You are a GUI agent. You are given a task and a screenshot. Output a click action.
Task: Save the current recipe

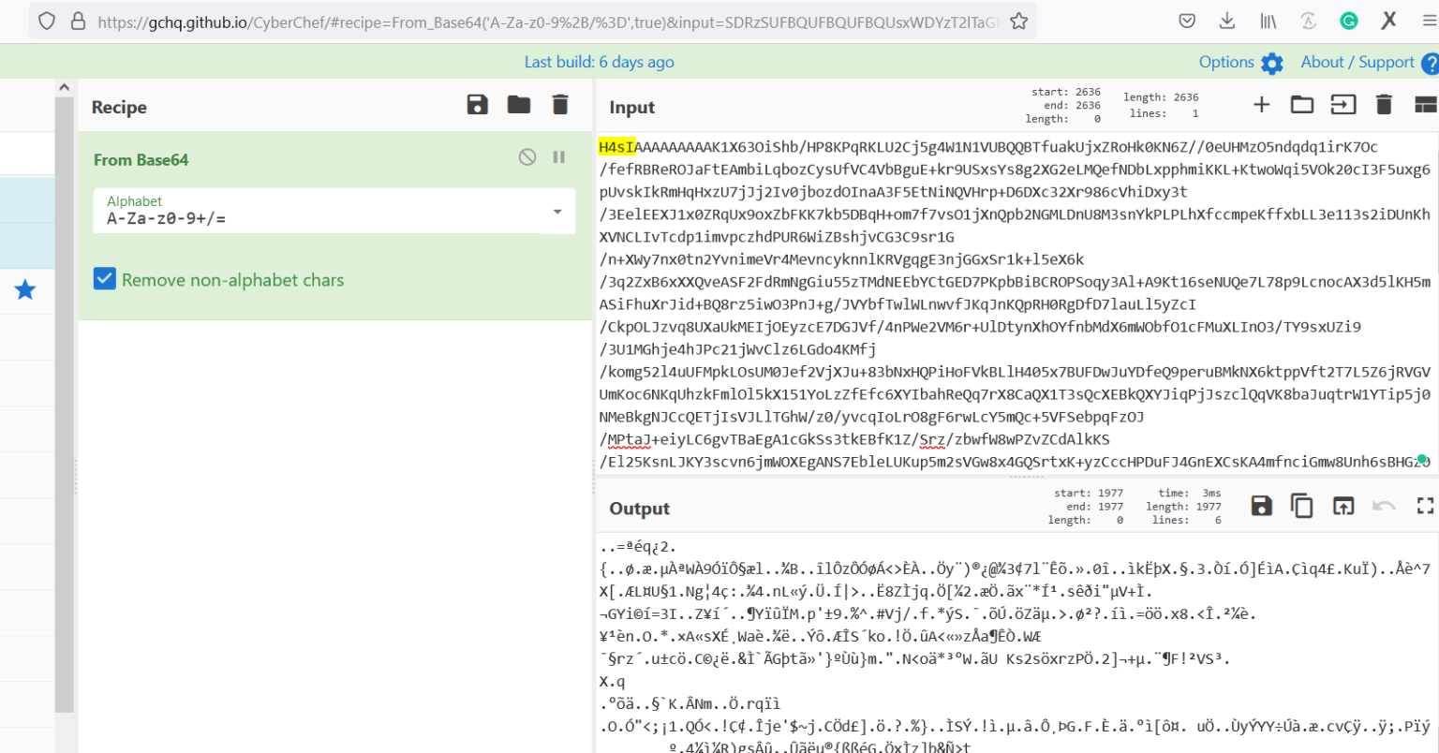click(477, 105)
